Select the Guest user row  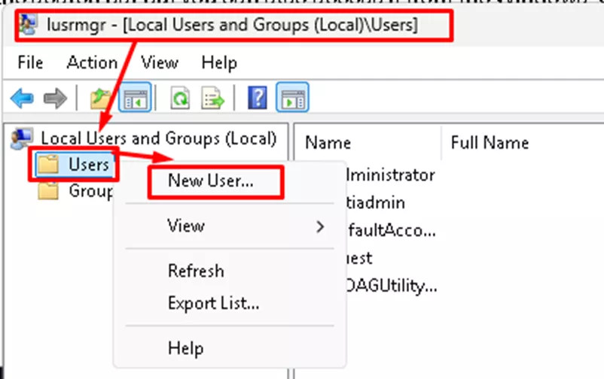point(359,258)
